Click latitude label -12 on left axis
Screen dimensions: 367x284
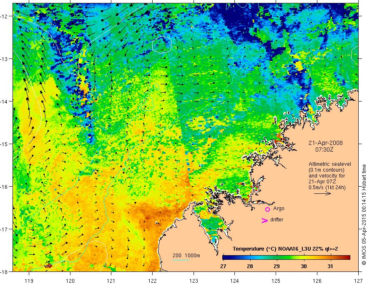click(x=4, y=16)
